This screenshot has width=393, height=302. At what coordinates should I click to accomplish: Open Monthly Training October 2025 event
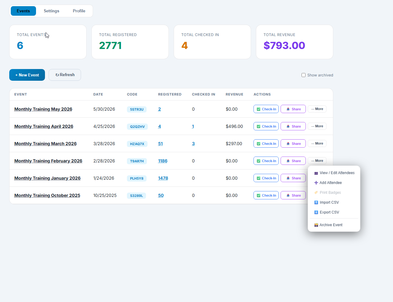click(x=47, y=195)
